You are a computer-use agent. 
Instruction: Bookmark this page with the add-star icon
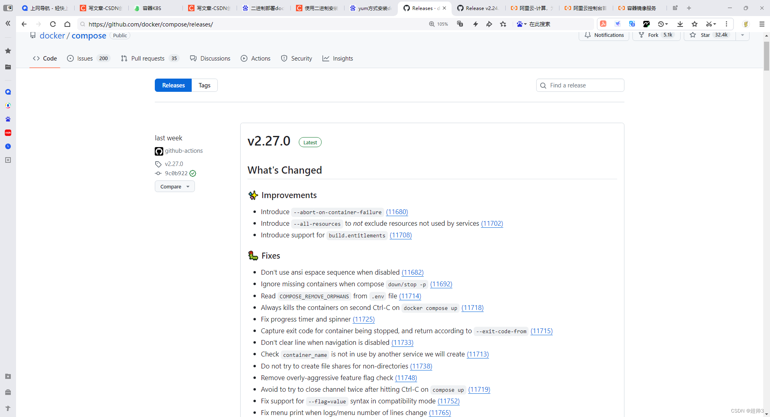(503, 24)
